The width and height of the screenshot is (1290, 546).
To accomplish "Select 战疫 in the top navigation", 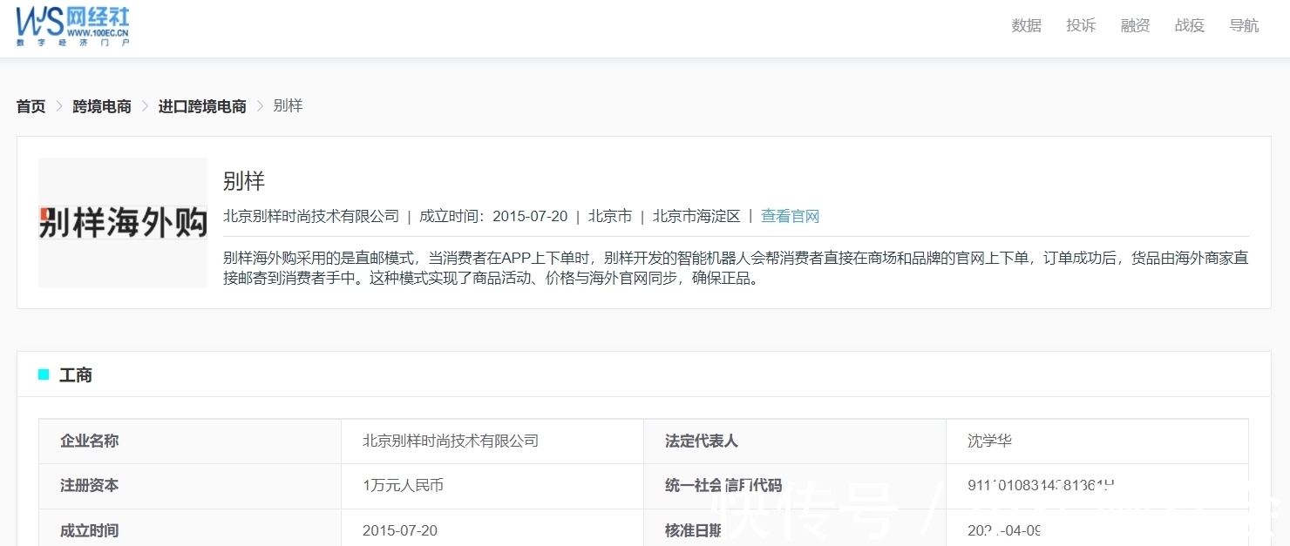I will coord(1189,25).
